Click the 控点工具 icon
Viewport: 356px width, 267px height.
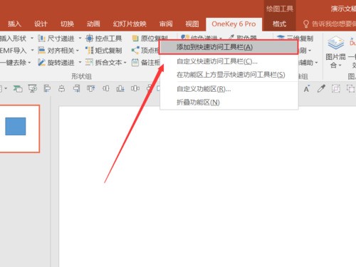(89, 38)
